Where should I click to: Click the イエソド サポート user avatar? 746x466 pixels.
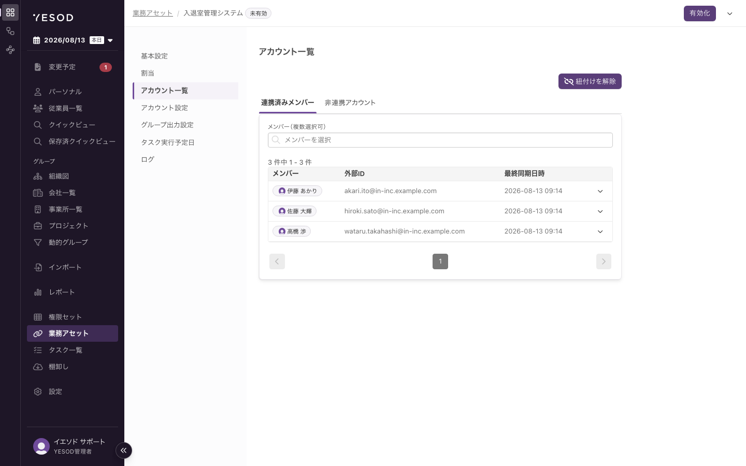click(x=41, y=446)
